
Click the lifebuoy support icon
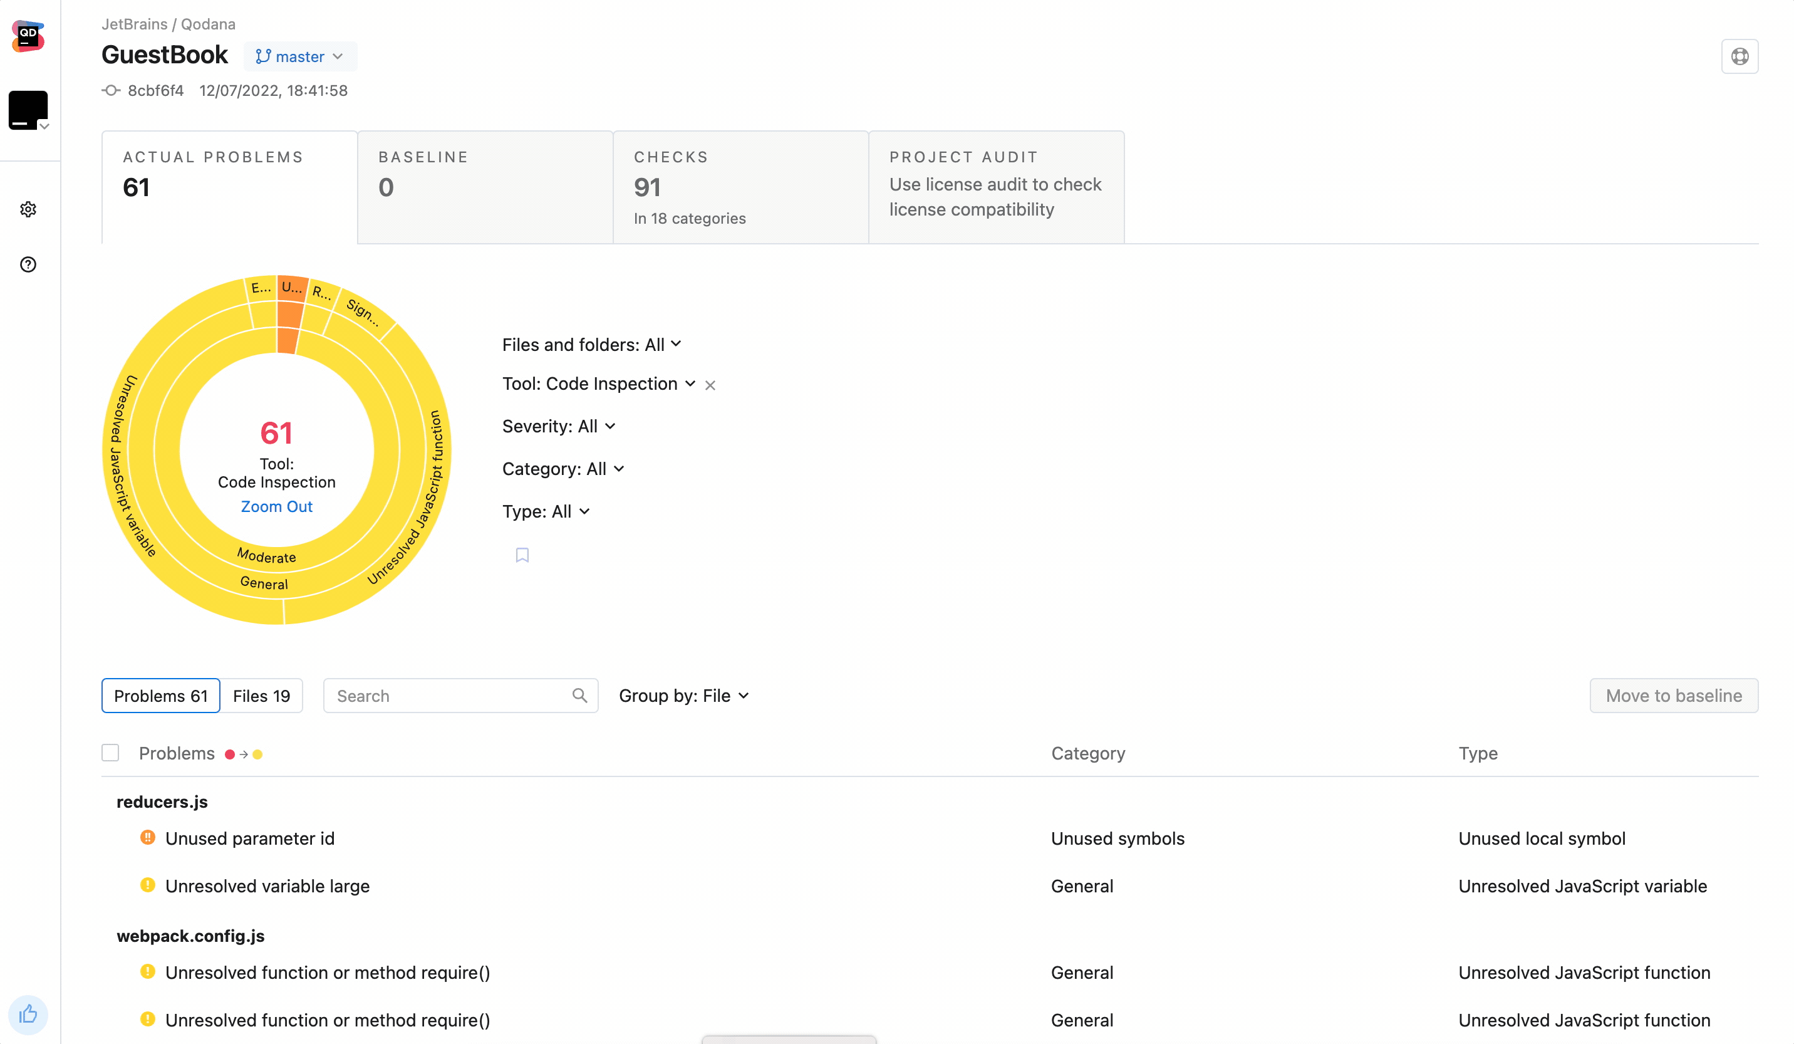[1739, 56]
